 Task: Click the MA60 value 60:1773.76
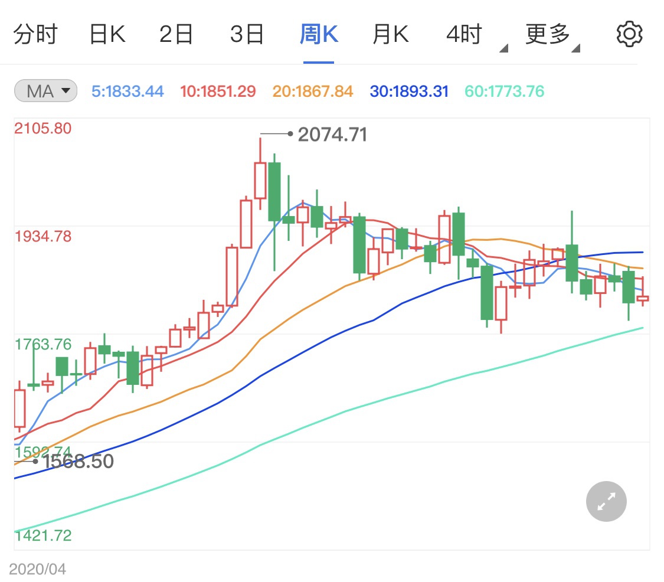505,91
